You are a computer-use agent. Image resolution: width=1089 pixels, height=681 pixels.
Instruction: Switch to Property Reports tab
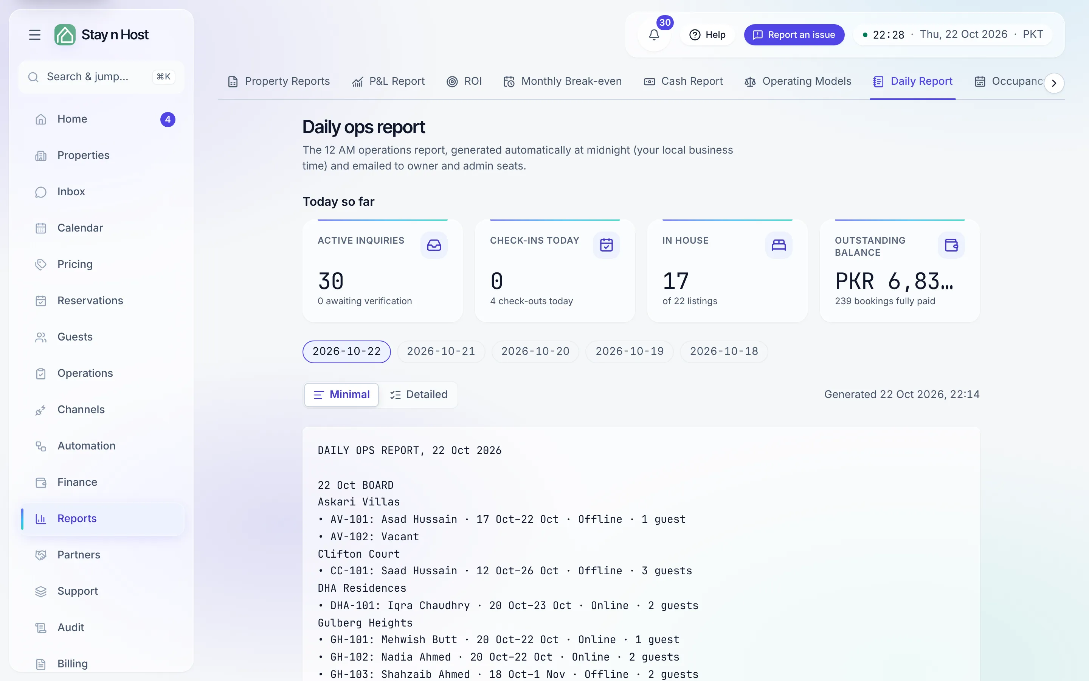(x=279, y=81)
